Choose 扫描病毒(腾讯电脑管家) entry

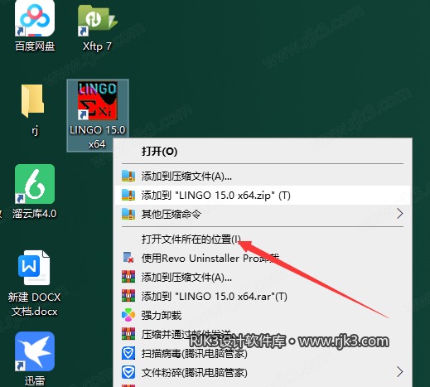(263, 353)
